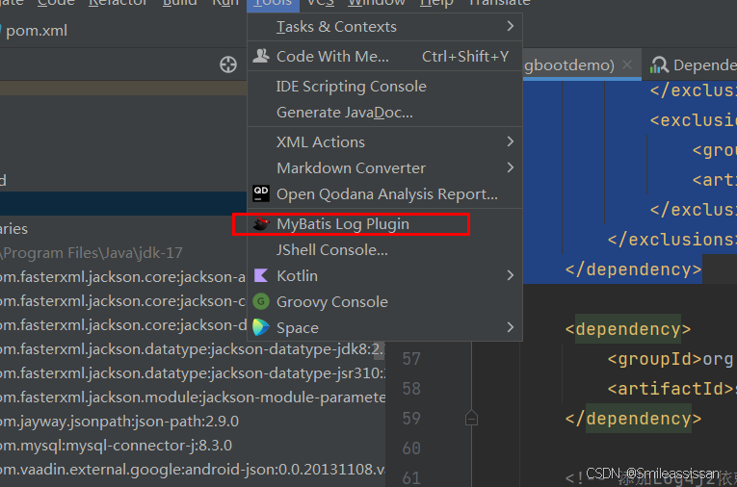737x487 pixels.
Task: Click the pom.xml breadcrumb label
Action: tap(37, 31)
